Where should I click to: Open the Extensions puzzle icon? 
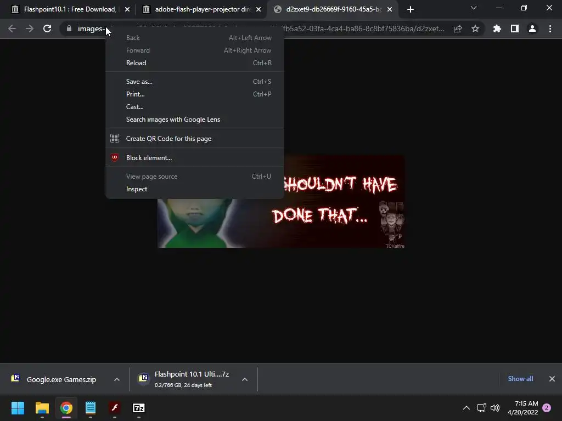(497, 29)
